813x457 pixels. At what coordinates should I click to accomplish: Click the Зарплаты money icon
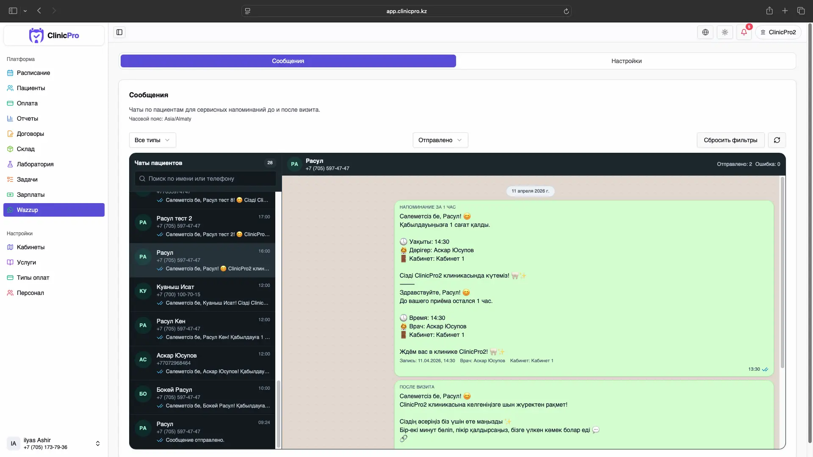point(10,195)
